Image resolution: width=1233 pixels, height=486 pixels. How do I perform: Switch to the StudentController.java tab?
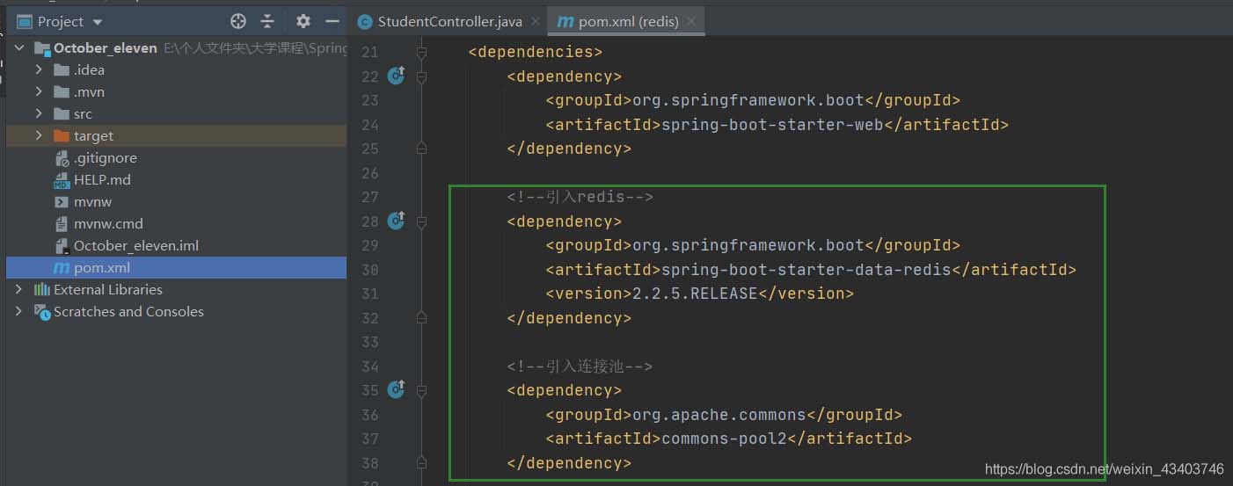click(x=449, y=21)
